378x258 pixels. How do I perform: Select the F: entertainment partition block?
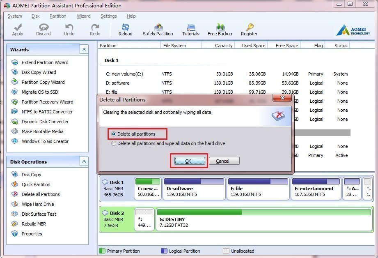pos(316,189)
